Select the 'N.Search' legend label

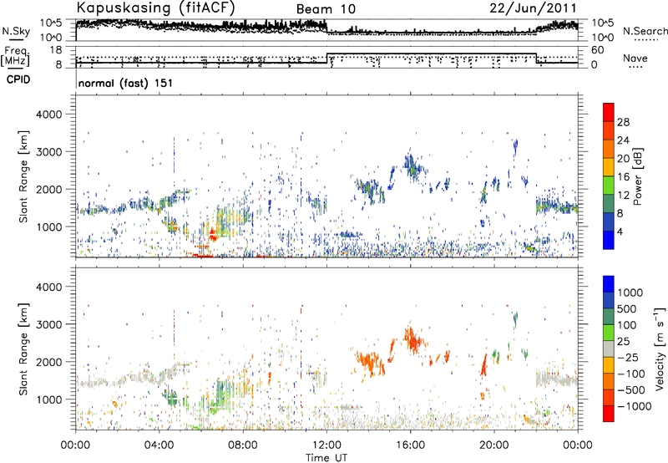(645, 31)
